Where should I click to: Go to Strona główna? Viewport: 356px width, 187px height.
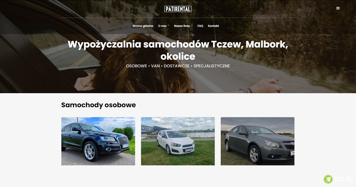143,26
